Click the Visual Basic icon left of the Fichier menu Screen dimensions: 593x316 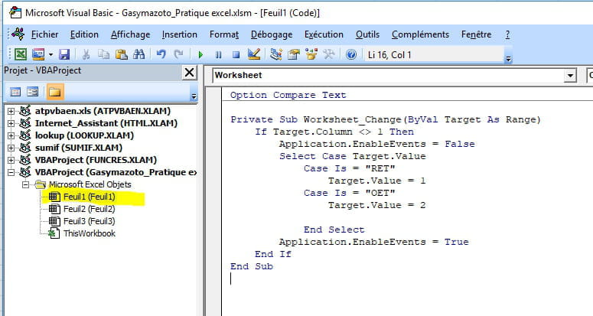[18, 34]
